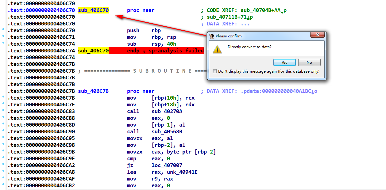Click the gutter dot beside call sub_40270A
The image size is (386, 190).
click(x=3, y=110)
